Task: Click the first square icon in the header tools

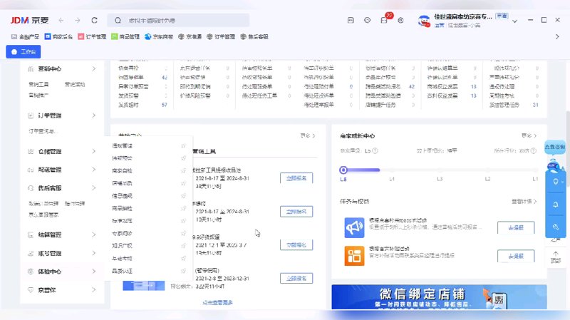Action: tap(351, 21)
